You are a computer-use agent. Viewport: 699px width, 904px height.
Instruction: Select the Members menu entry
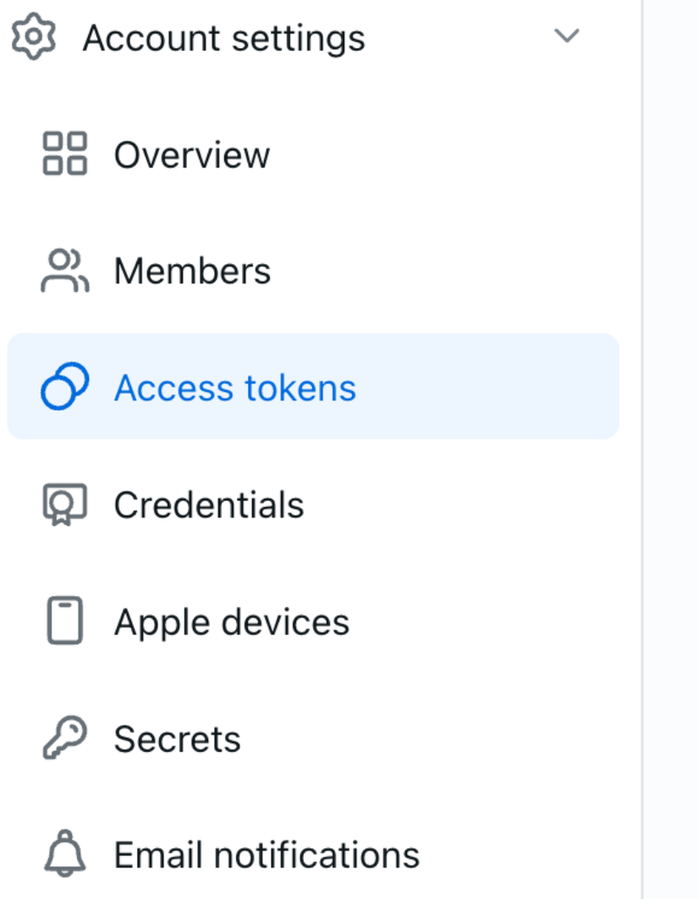[191, 270]
